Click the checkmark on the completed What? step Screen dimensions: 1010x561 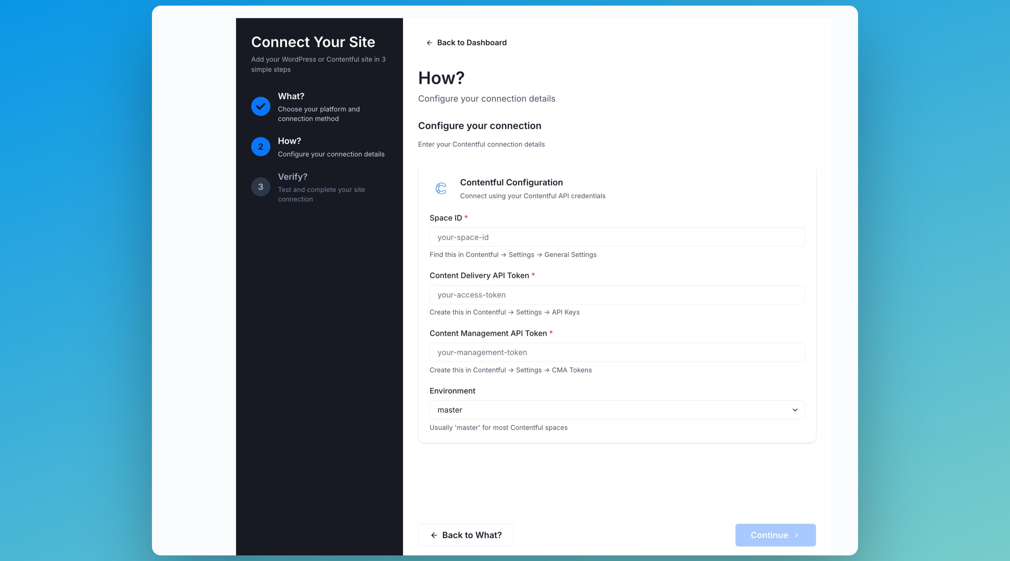point(260,106)
